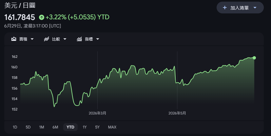Select the 5Y time range
Image resolution: width=271 pixels, height=136 pixels.
(97, 127)
